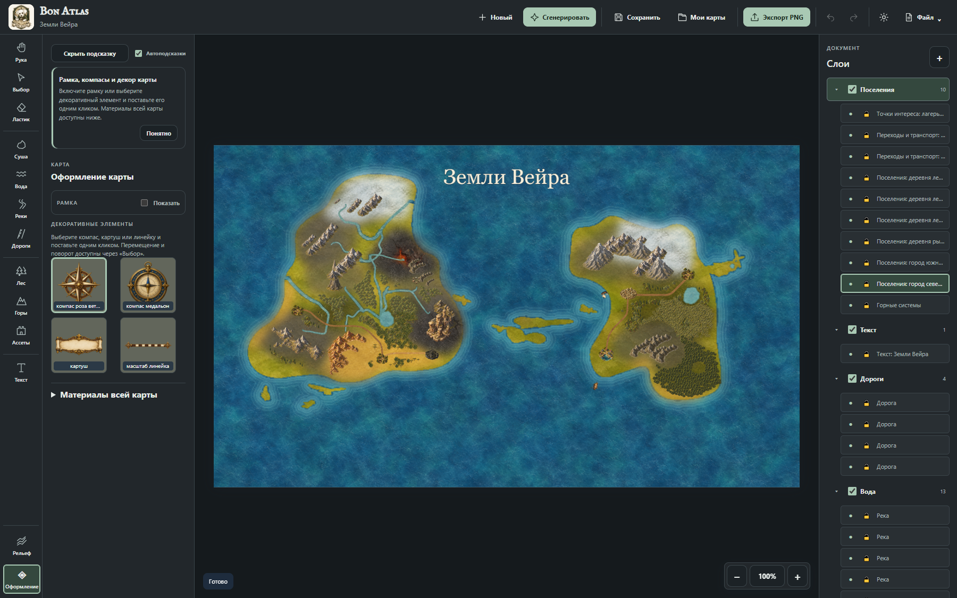957x598 pixels.
Task: Select the Лес forest tool
Action: 21,275
